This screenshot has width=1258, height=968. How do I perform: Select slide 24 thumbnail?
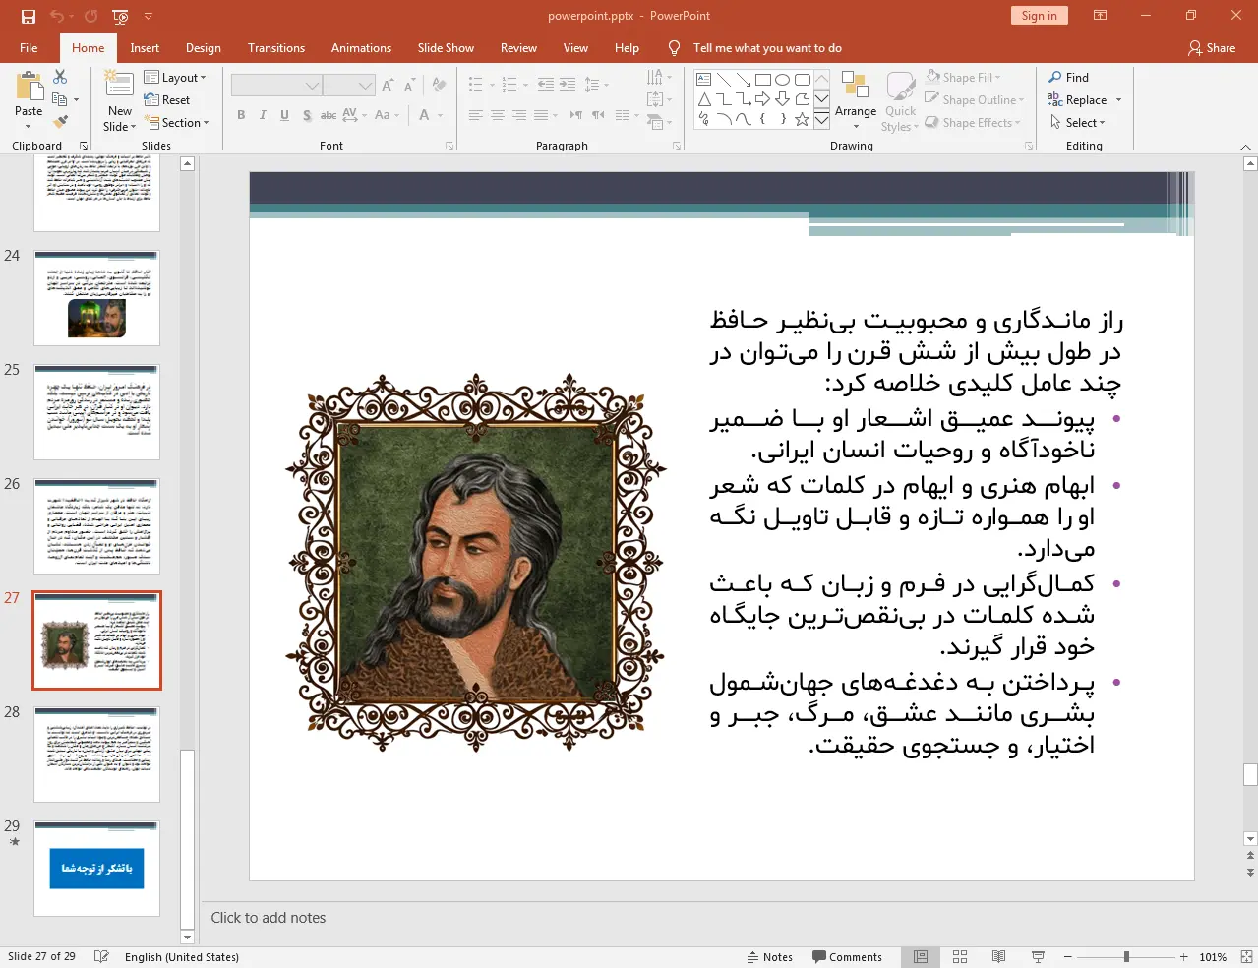coord(96,298)
